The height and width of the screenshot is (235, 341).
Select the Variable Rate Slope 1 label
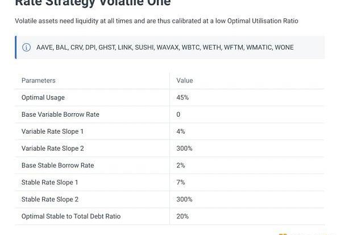(52, 131)
